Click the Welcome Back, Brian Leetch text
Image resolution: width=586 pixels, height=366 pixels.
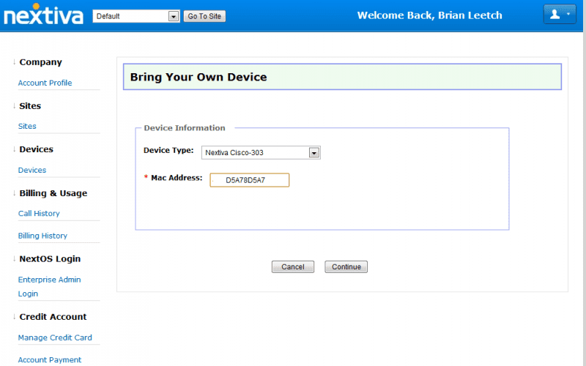[429, 15]
